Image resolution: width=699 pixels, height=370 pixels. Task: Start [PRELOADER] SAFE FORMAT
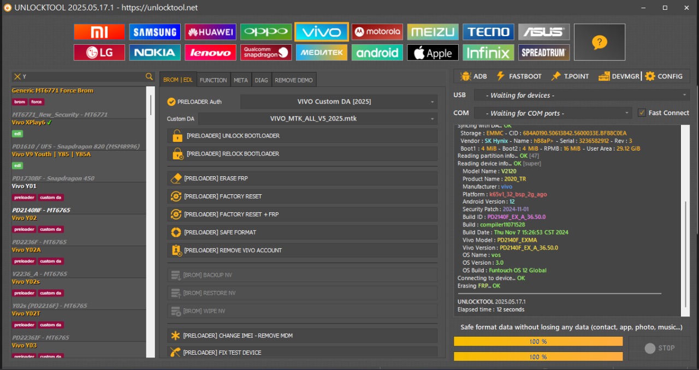[303, 232]
